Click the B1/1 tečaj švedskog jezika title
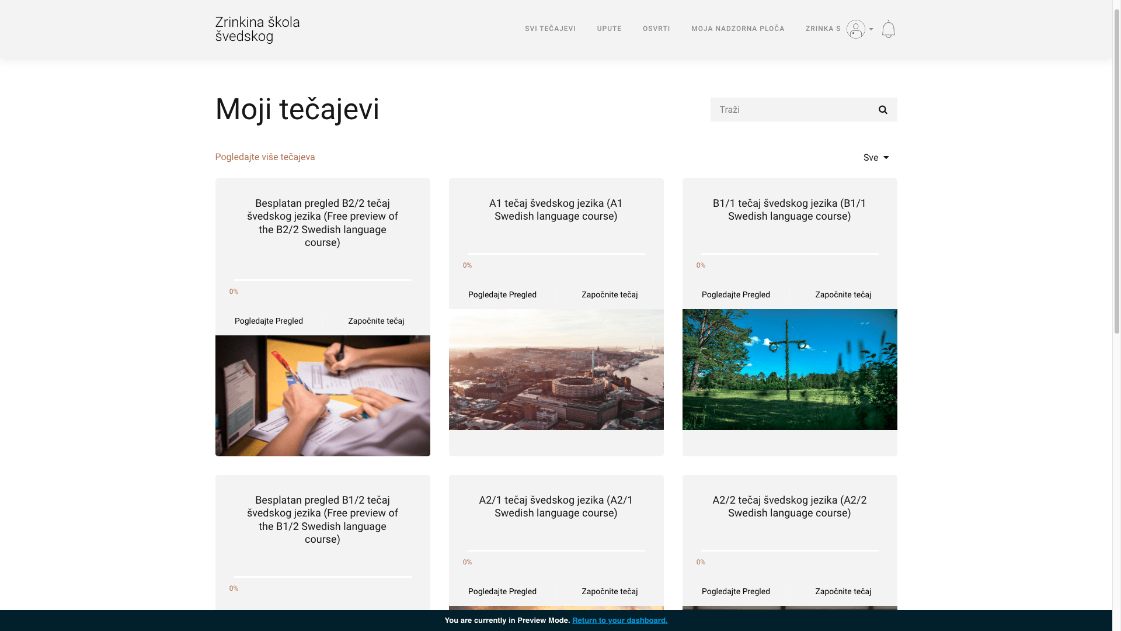 tap(790, 210)
